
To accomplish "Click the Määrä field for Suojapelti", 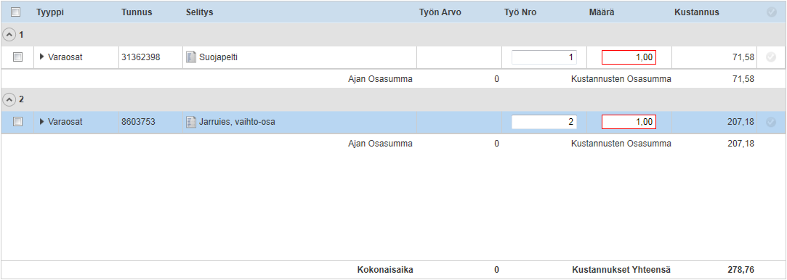I will pos(629,57).
